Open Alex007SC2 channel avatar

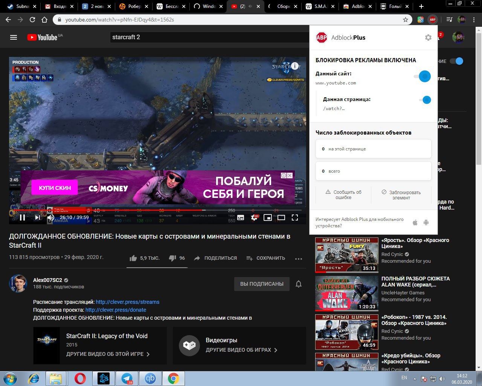(18, 283)
